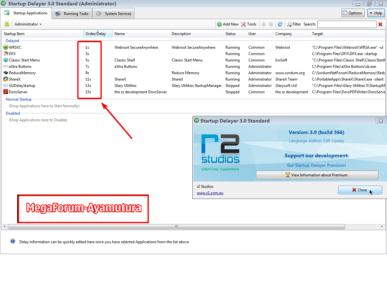Click the Start application play icon
387x283 pixels.
pos(264,24)
